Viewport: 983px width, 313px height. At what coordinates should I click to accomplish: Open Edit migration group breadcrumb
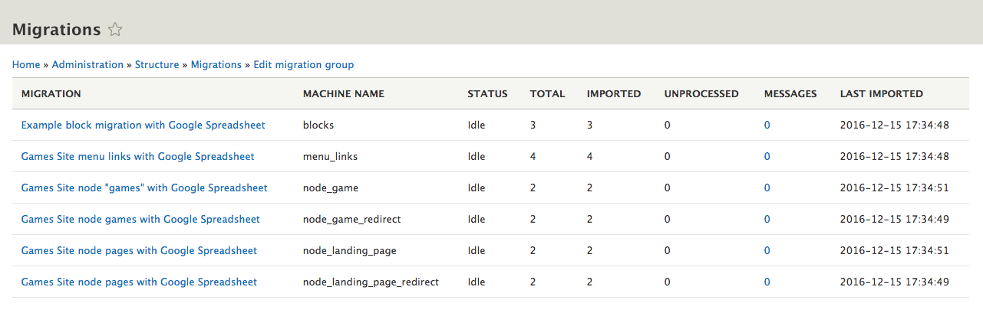pos(304,65)
